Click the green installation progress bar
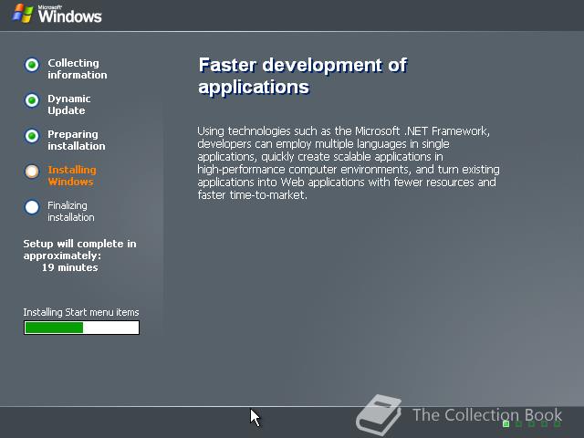584x438 pixels. [81, 328]
